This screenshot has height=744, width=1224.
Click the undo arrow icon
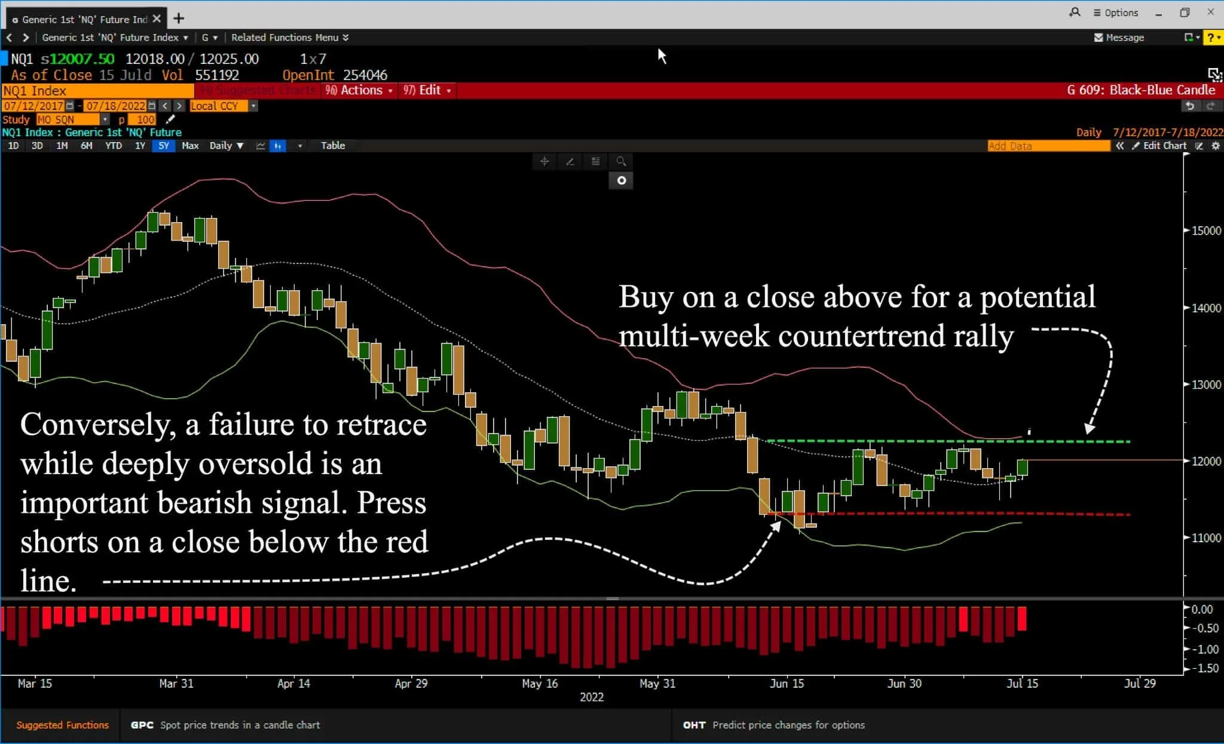point(1190,106)
